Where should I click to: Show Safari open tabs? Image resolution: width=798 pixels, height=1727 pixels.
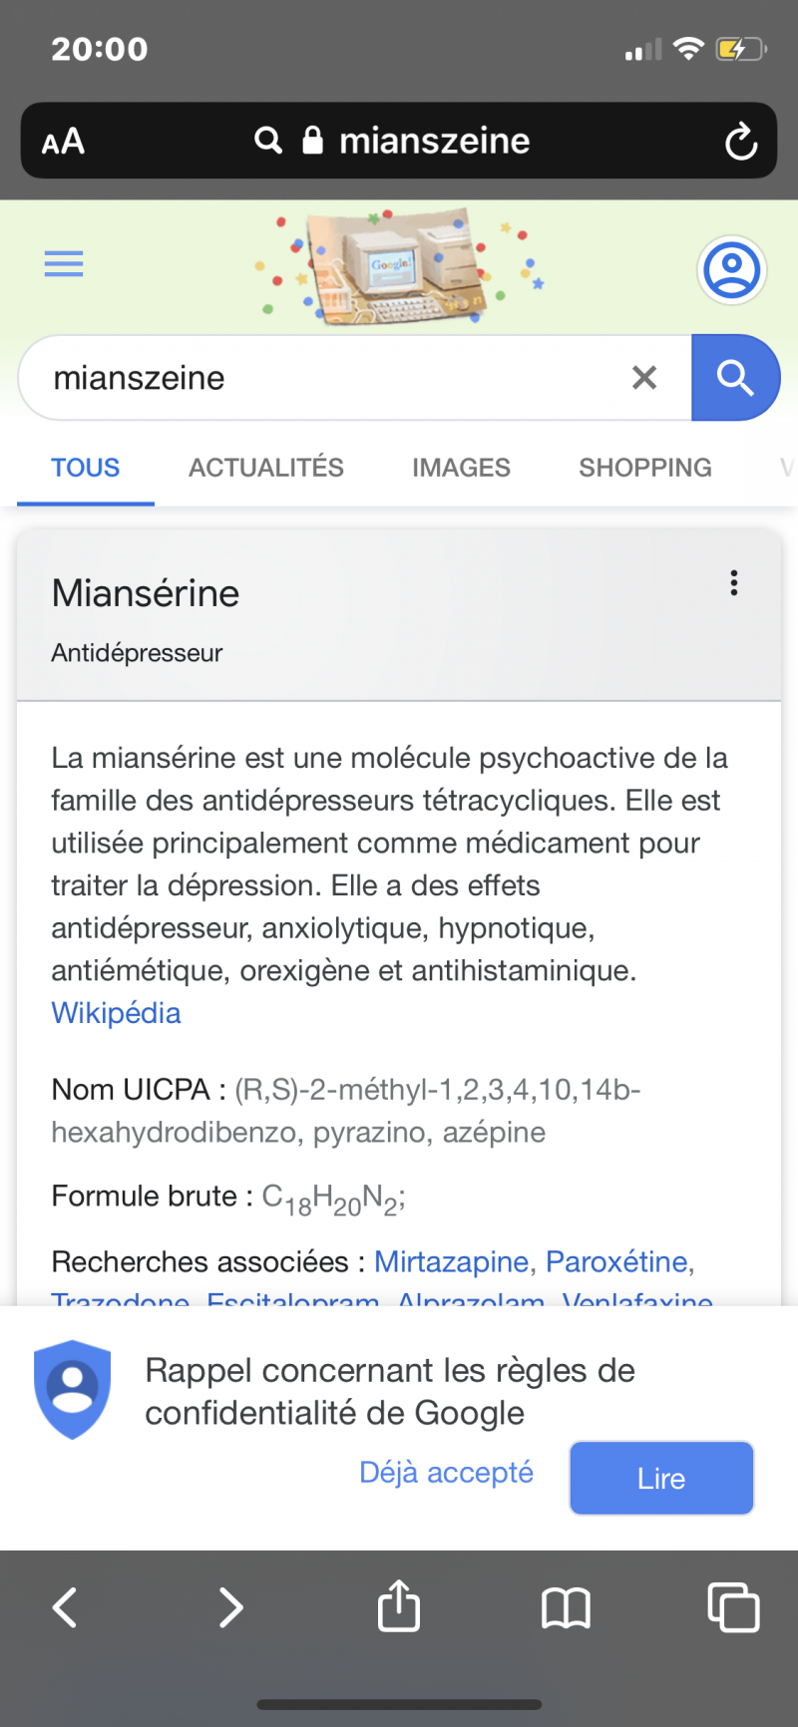[733, 1607]
